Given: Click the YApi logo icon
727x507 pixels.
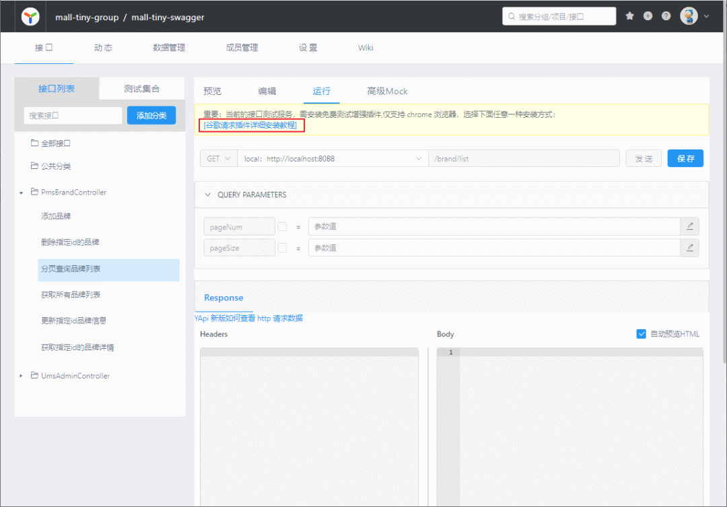Looking at the screenshot, I should 30,17.
